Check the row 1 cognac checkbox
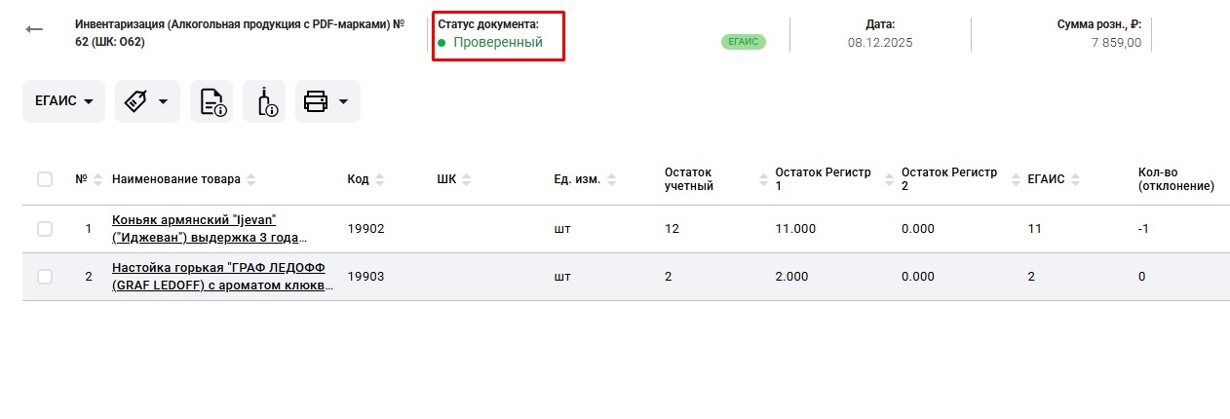The image size is (1230, 419). point(45,229)
